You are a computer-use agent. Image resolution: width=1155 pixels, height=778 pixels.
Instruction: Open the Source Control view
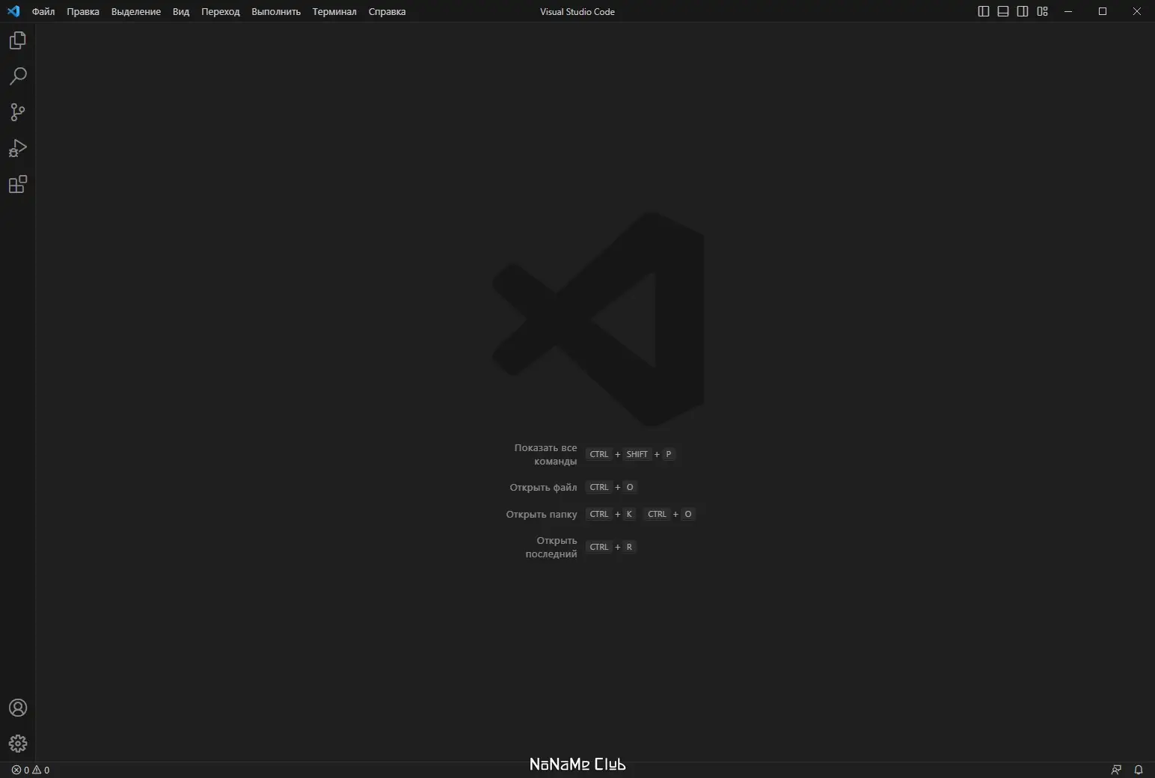tap(18, 112)
